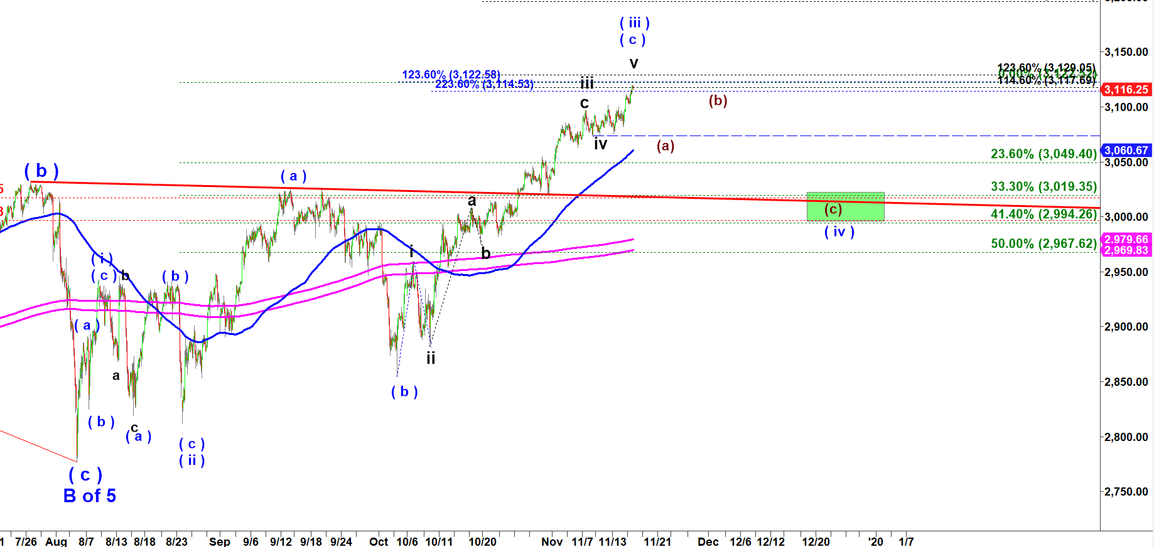Viewport: 1154px width, 547px height.
Task: Click the magenta 2,969.83 price tag
Action: pos(1126,250)
